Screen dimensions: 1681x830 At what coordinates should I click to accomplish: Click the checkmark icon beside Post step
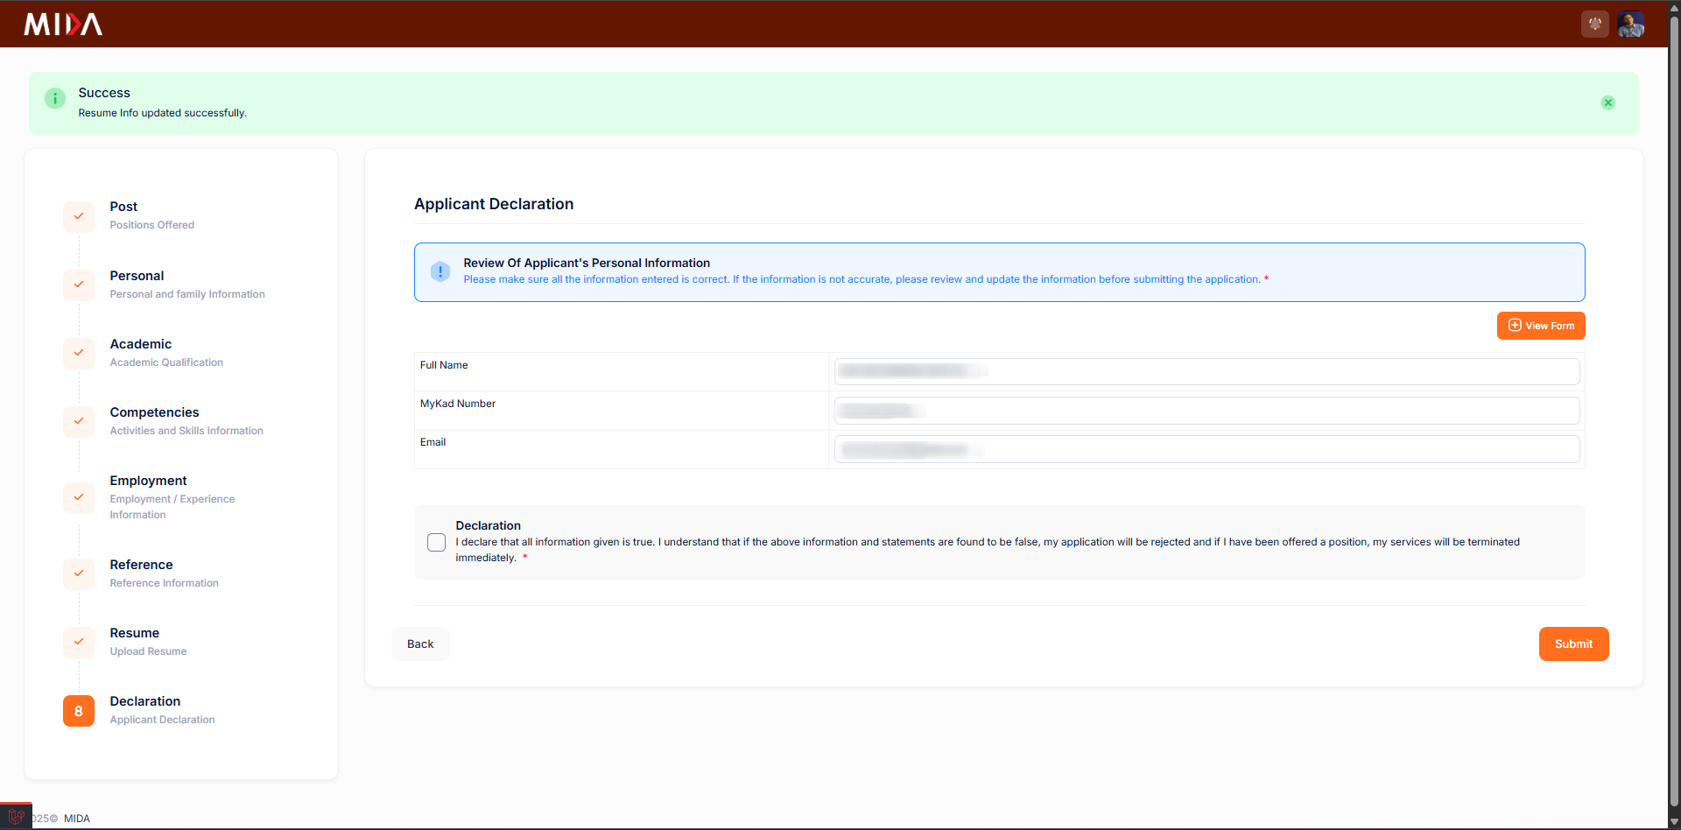(x=79, y=216)
